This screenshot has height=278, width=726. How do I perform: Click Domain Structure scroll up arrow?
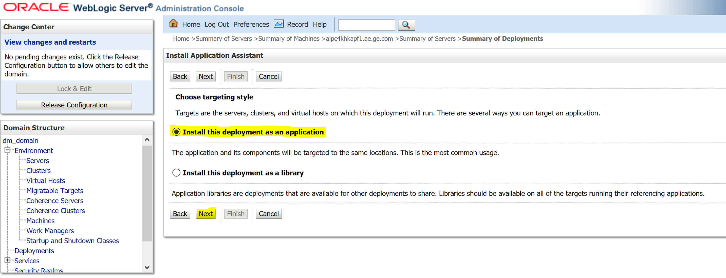click(x=147, y=140)
